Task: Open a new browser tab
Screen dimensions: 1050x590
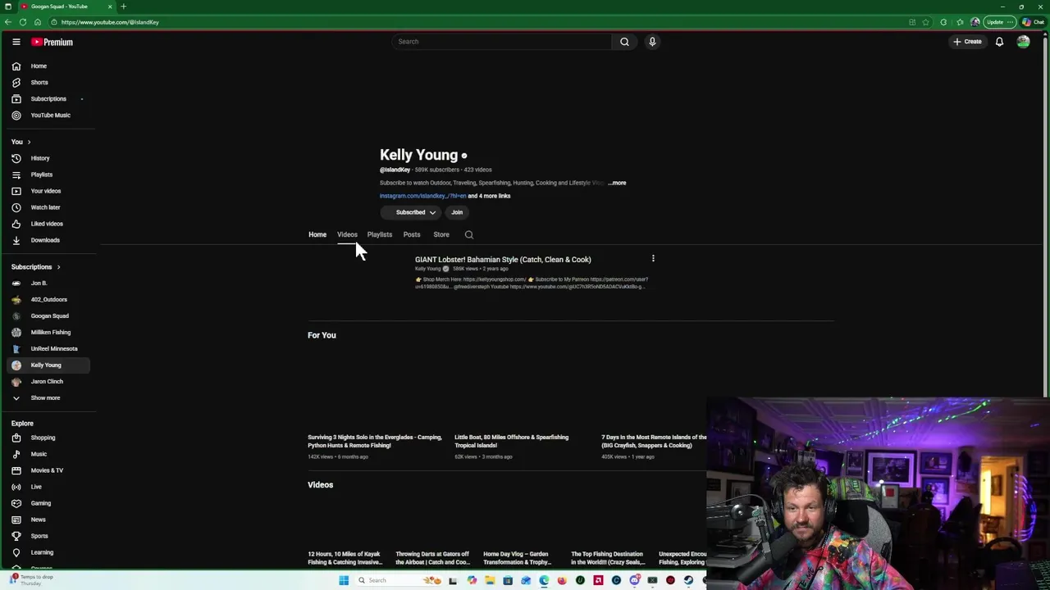Action: click(x=123, y=7)
